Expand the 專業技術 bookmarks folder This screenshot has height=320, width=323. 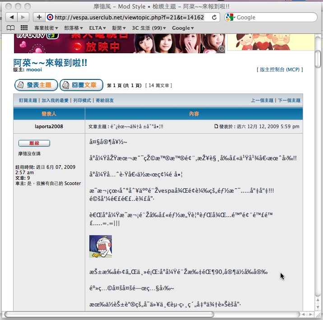pyautogui.click(x=46, y=28)
